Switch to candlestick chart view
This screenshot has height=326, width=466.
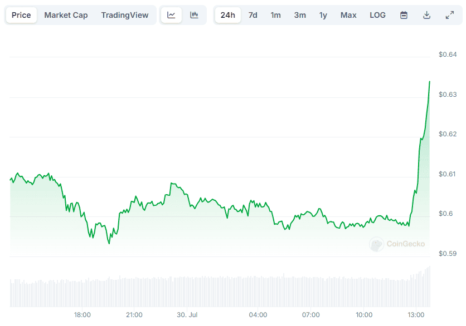(194, 15)
